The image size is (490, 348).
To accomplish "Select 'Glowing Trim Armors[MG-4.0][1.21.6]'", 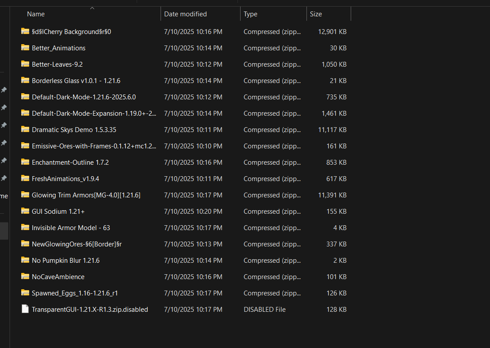I will coord(86,195).
